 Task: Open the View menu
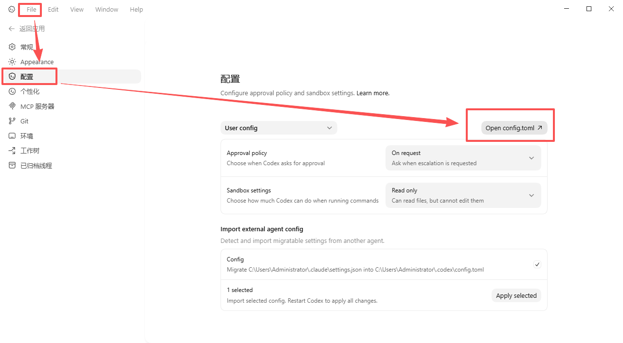[x=77, y=10]
